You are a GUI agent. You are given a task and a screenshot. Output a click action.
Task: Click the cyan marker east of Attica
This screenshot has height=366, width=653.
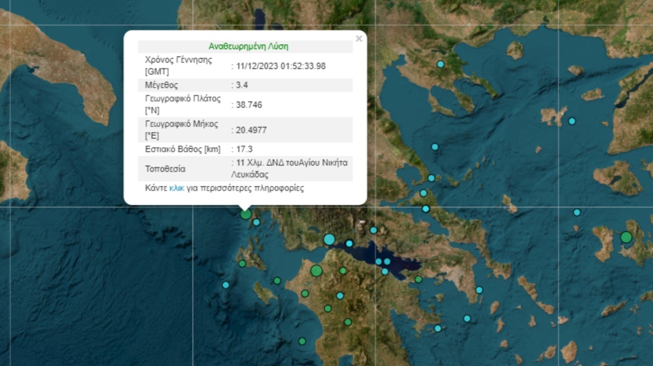(479, 290)
